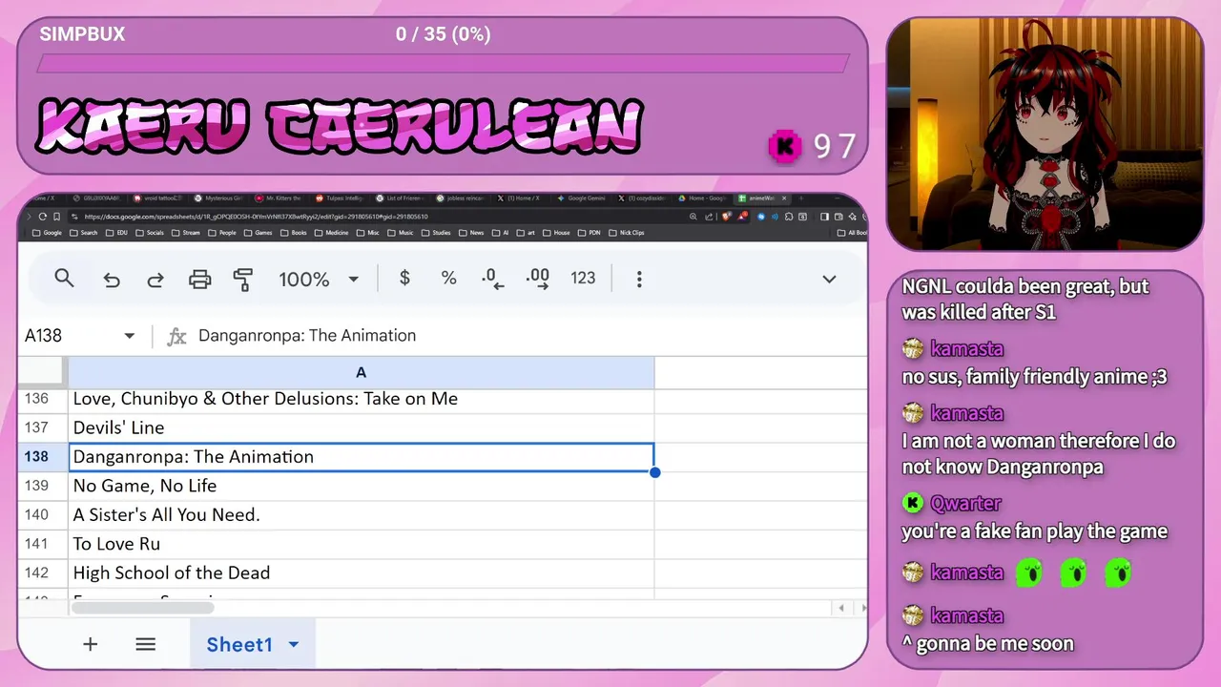Viewport: 1221px width, 687px height.
Task: Open the Brave Rewards triangle icon
Action: coord(743,217)
